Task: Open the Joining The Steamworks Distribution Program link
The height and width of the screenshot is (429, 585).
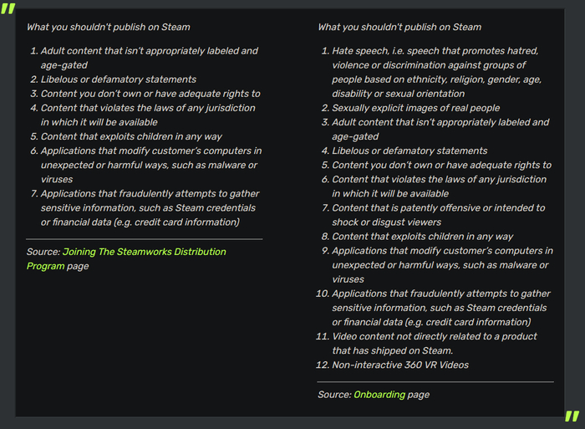Action: (x=144, y=252)
